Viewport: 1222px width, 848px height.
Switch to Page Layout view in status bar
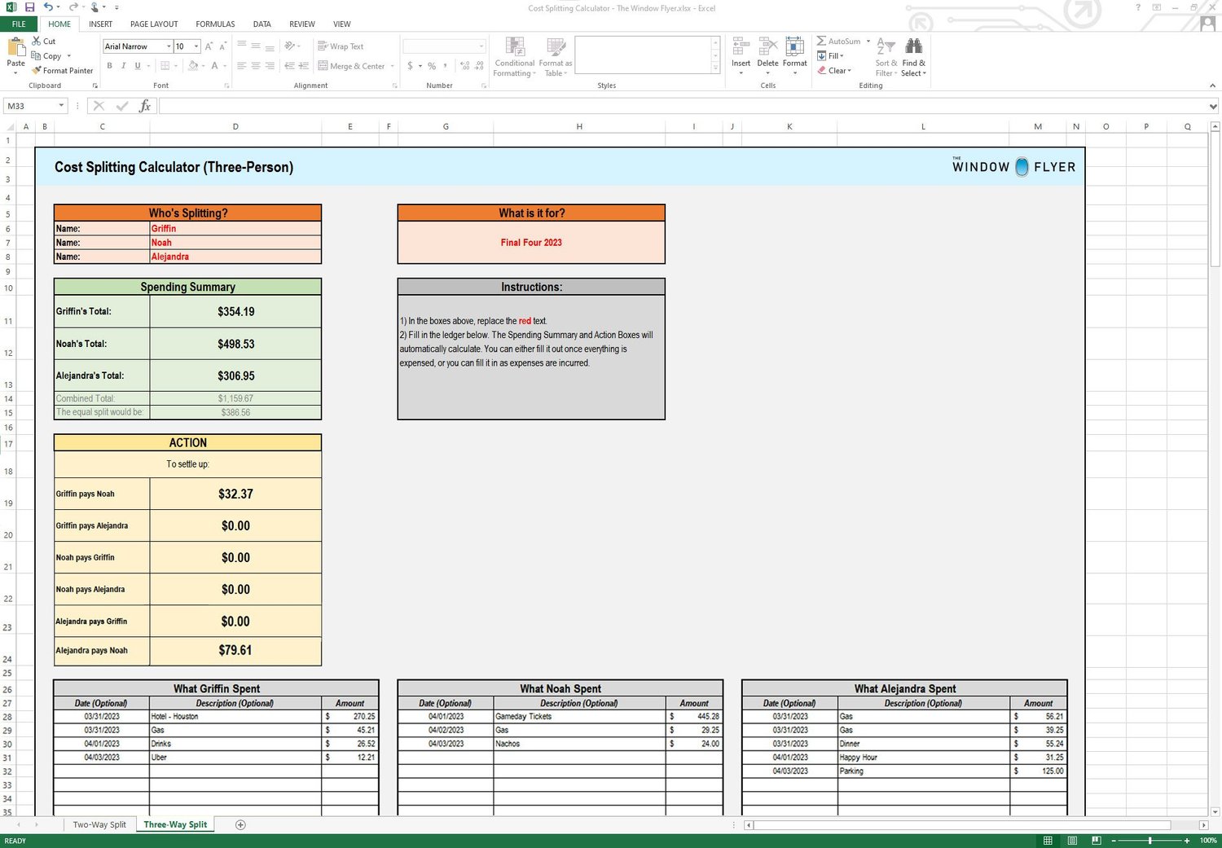click(x=1072, y=841)
